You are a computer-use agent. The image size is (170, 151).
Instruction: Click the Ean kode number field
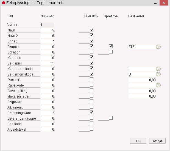click(x=47, y=124)
